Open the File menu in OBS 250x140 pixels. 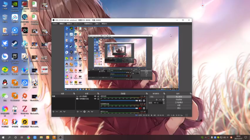55,24
